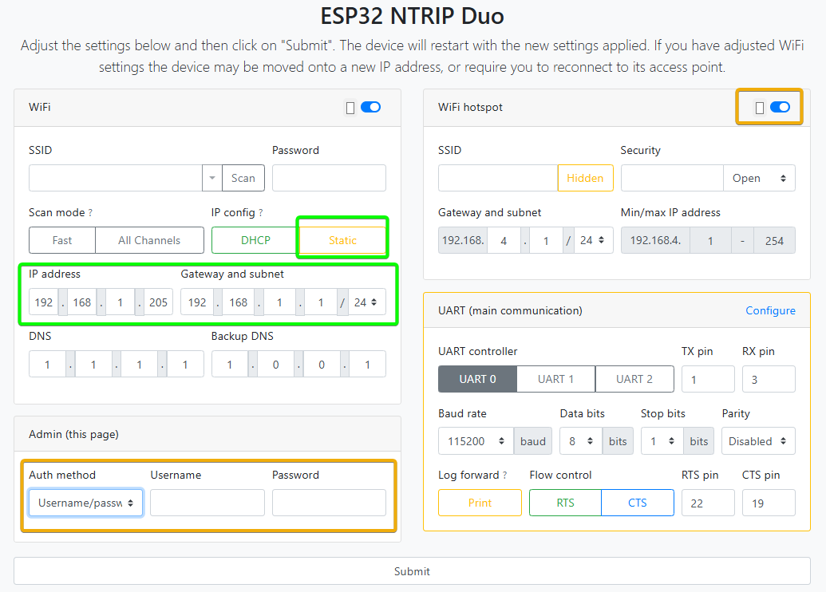Viewport: 826px width, 592px height.
Task: Click the WiFi SSID input field
Action: tap(116, 178)
